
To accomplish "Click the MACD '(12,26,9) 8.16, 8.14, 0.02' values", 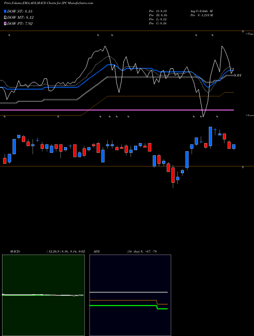I will [x=66, y=251].
